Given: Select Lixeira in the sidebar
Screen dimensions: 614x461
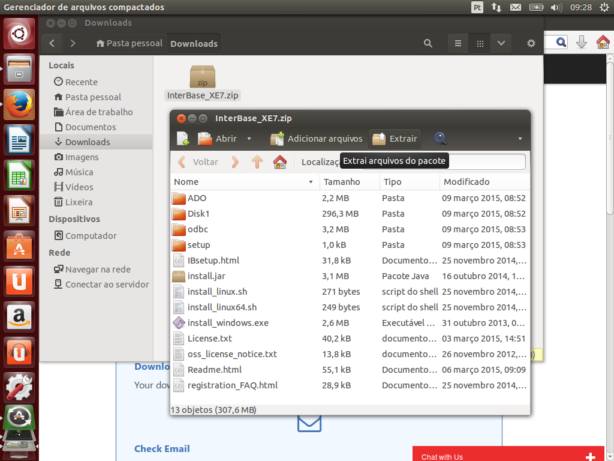Looking at the screenshot, I should (x=79, y=202).
